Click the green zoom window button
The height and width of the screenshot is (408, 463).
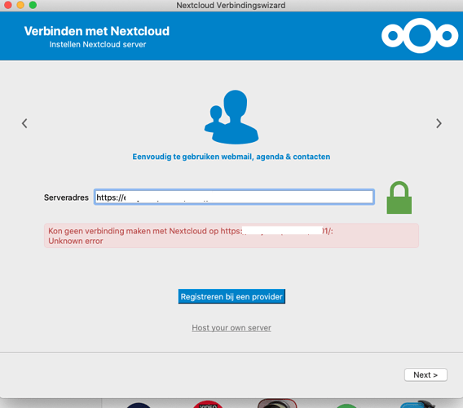33,5
